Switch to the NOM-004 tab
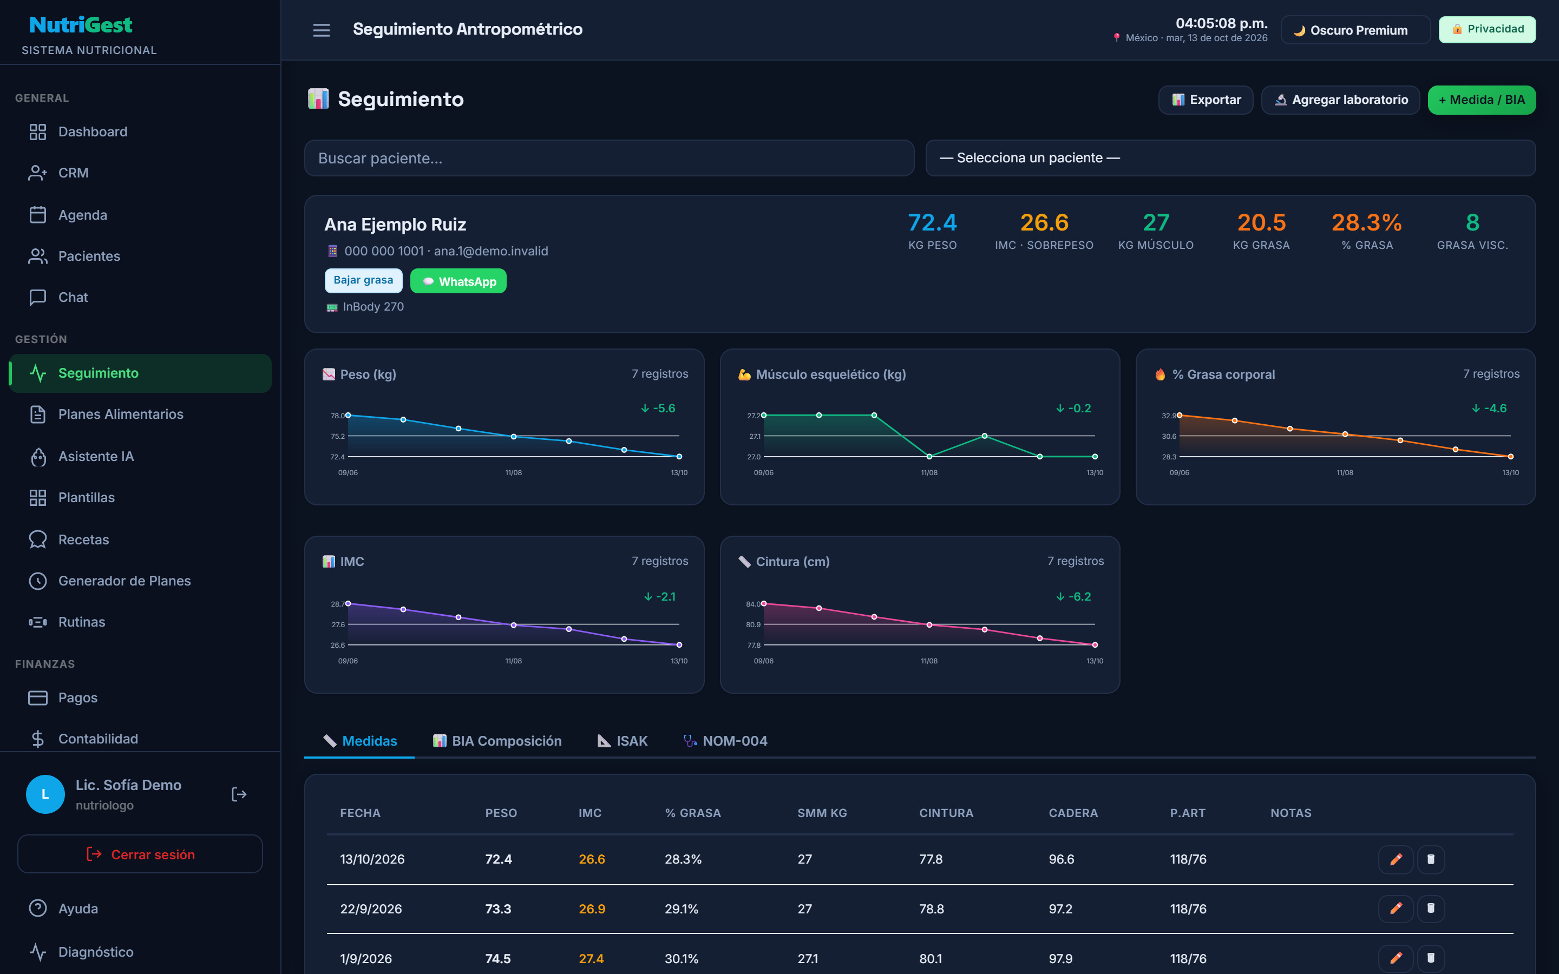The width and height of the screenshot is (1559, 974). [x=725, y=741]
